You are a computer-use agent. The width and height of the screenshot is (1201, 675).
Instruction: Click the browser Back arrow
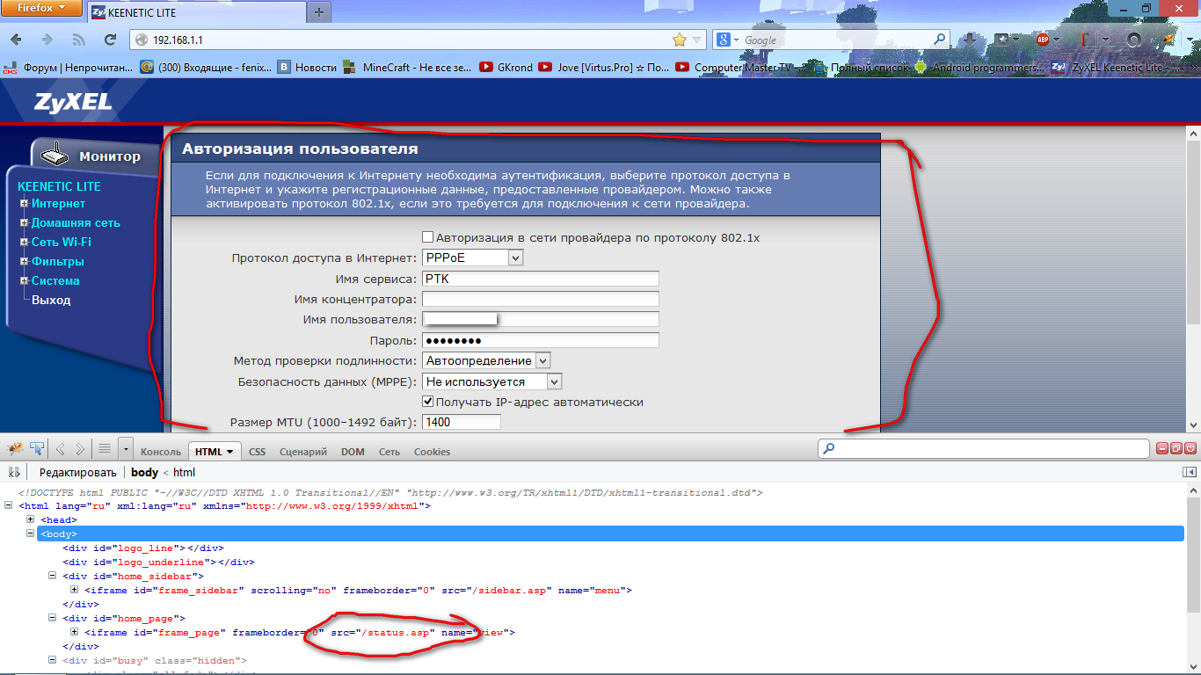(17, 40)
